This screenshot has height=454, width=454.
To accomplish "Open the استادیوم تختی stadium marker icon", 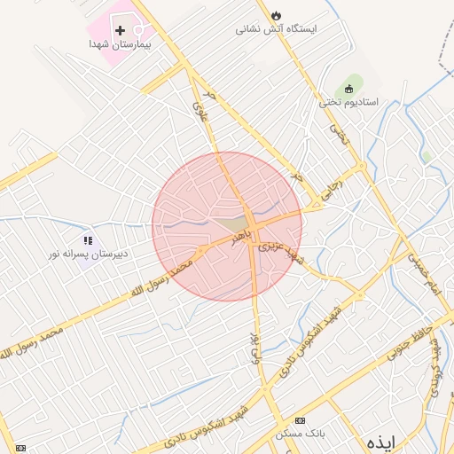I will [x=349, y=89].
